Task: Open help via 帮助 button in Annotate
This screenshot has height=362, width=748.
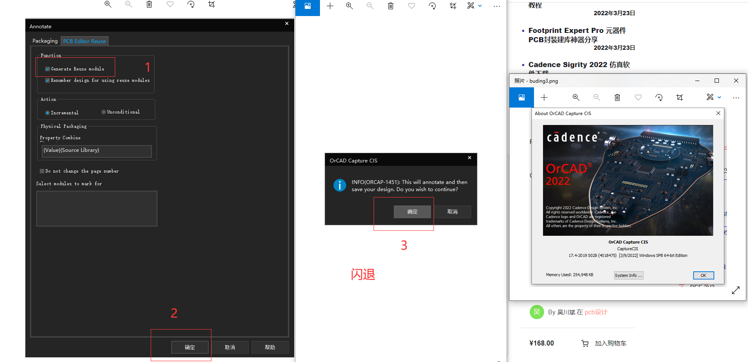Action: tap(270, 347)
